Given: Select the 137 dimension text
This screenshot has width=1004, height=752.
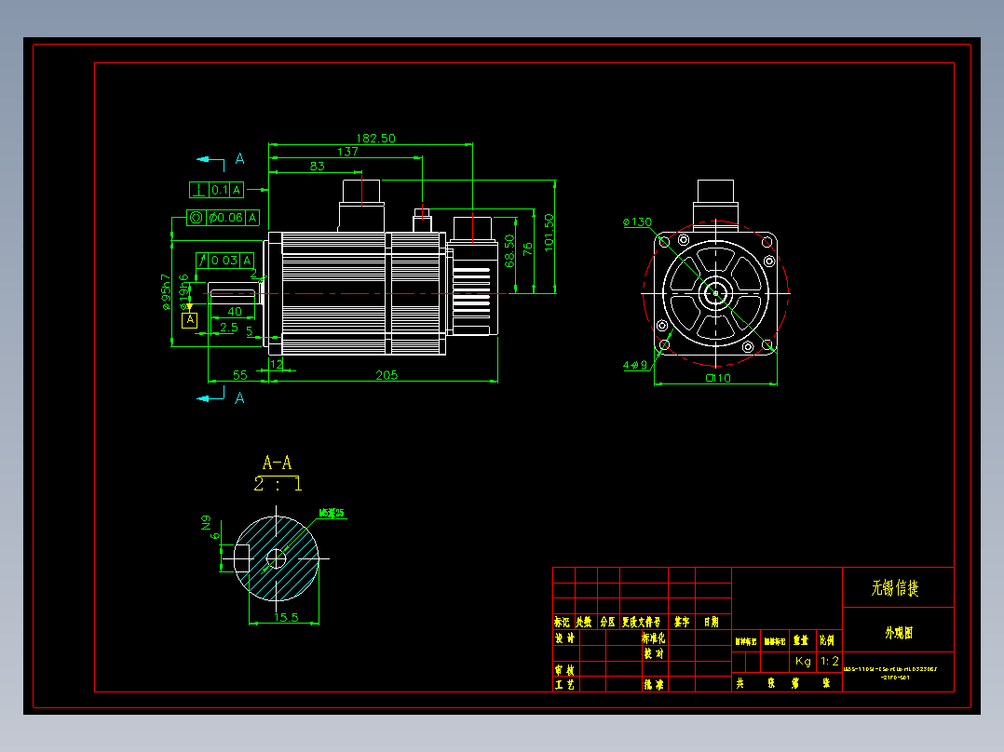Looking at the screenshot, I should (347, 152).
